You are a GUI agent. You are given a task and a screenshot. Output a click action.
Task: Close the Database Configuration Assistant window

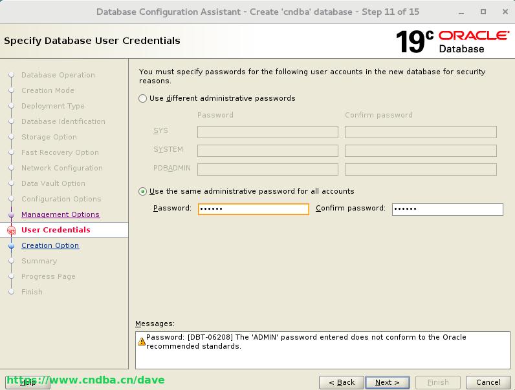(505, 12)
